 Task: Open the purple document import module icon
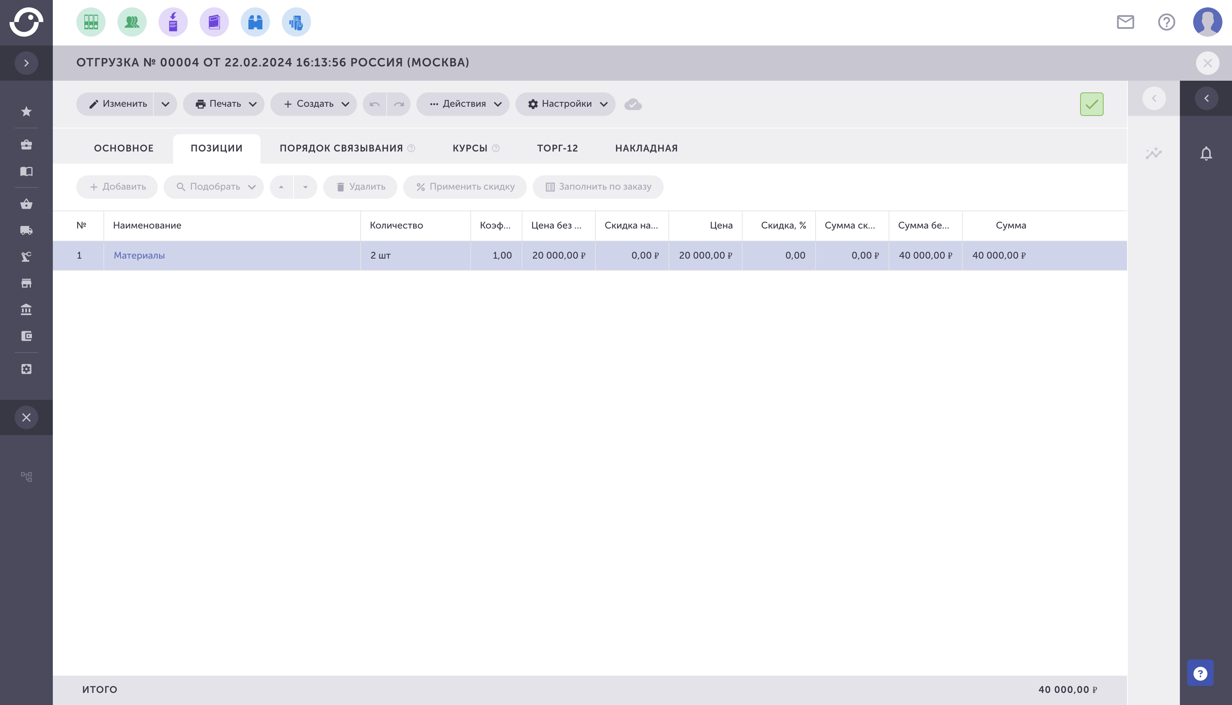coord(173,22)
